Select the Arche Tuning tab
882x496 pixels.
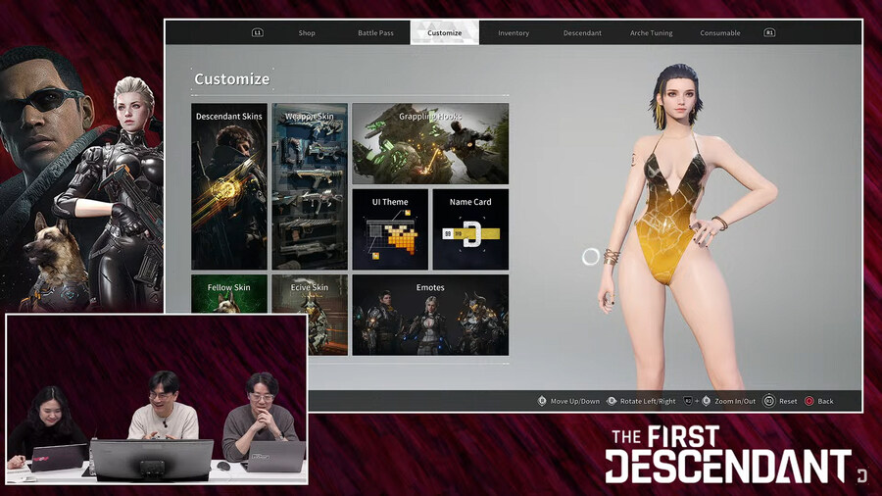tap(652, 33)
